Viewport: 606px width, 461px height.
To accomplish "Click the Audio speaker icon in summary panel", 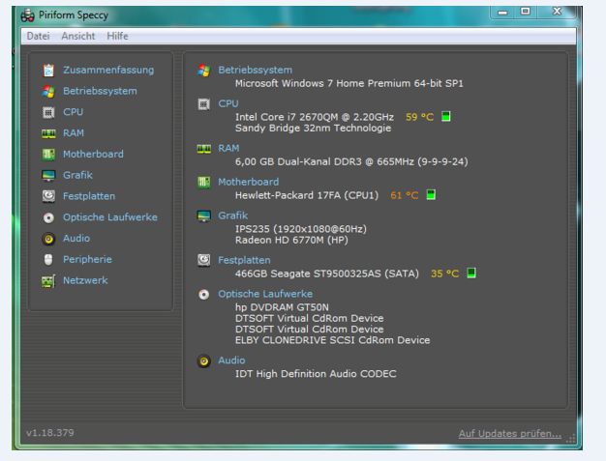I will (x=203, y=361).
